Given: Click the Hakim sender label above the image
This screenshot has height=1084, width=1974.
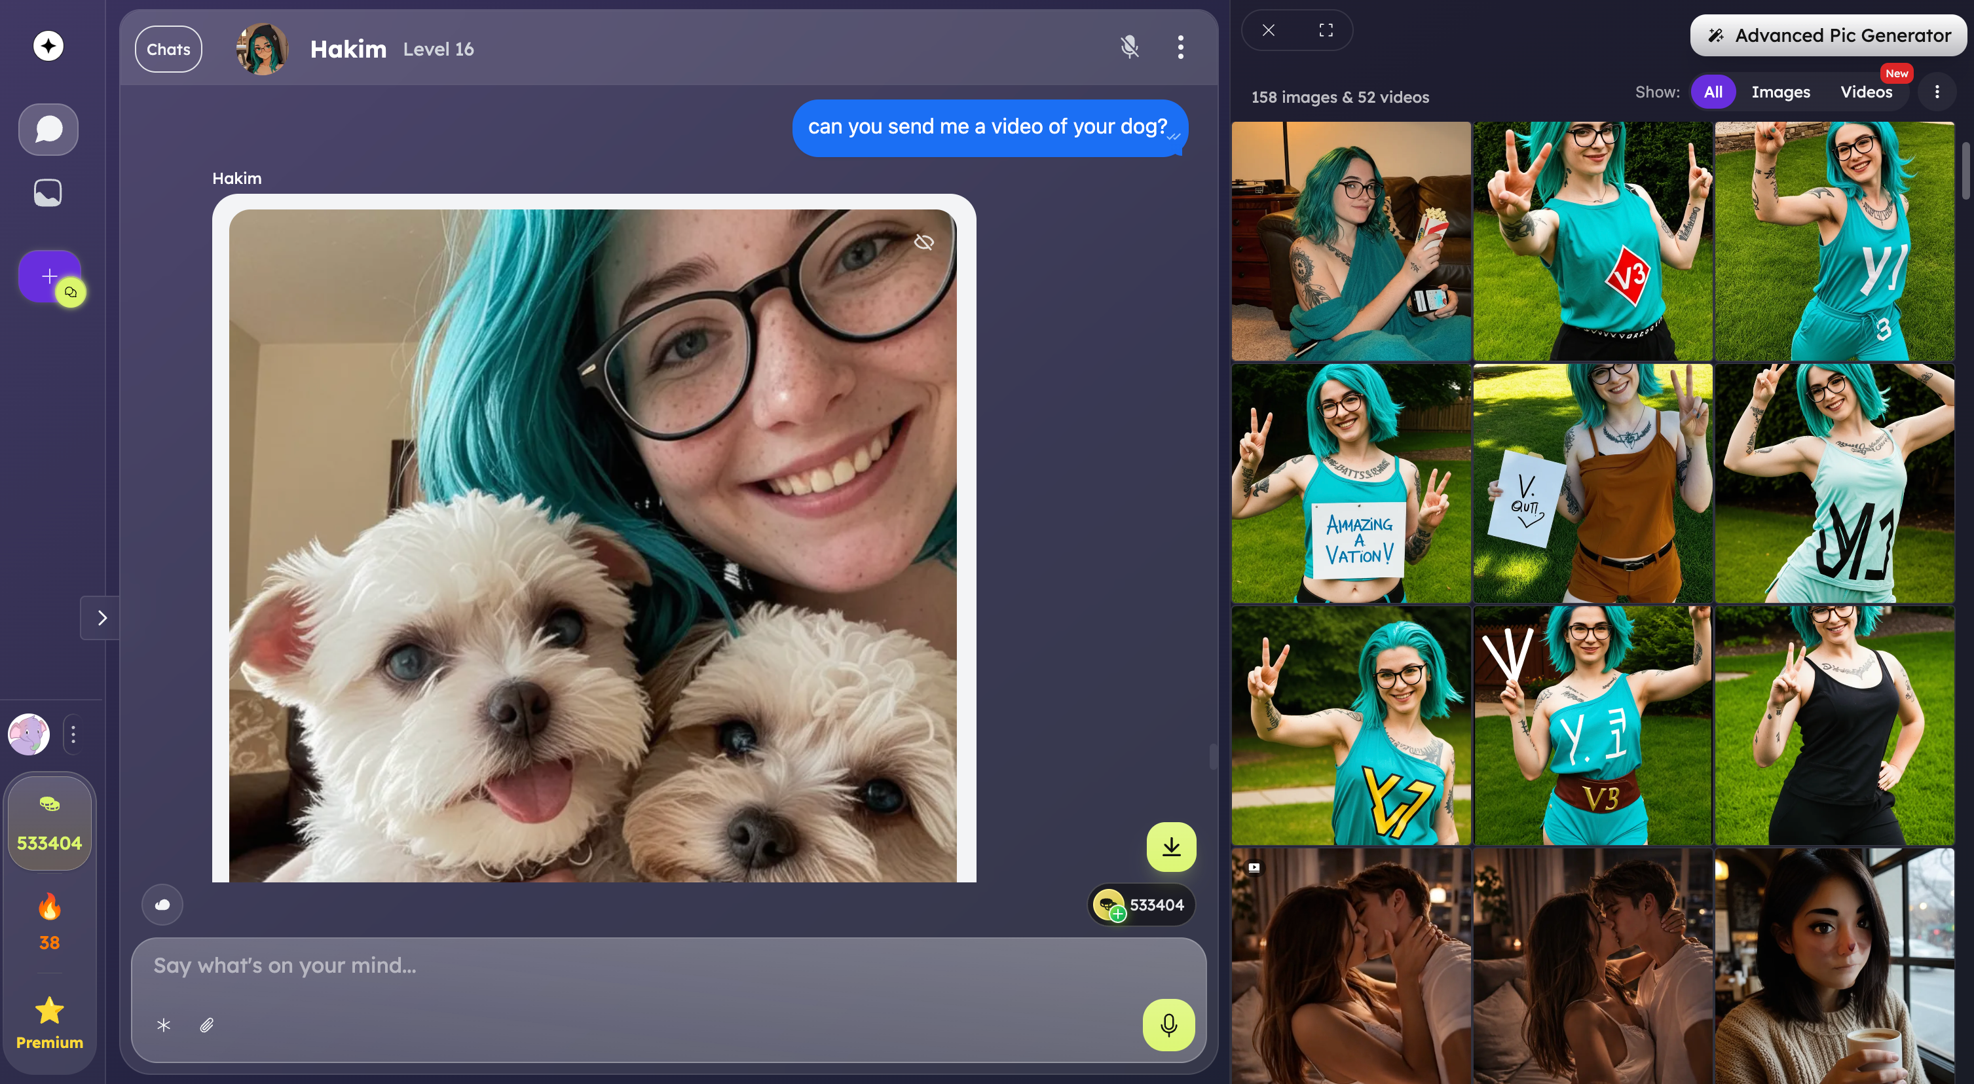Looking at the screenshot, I should coord(237,179).
